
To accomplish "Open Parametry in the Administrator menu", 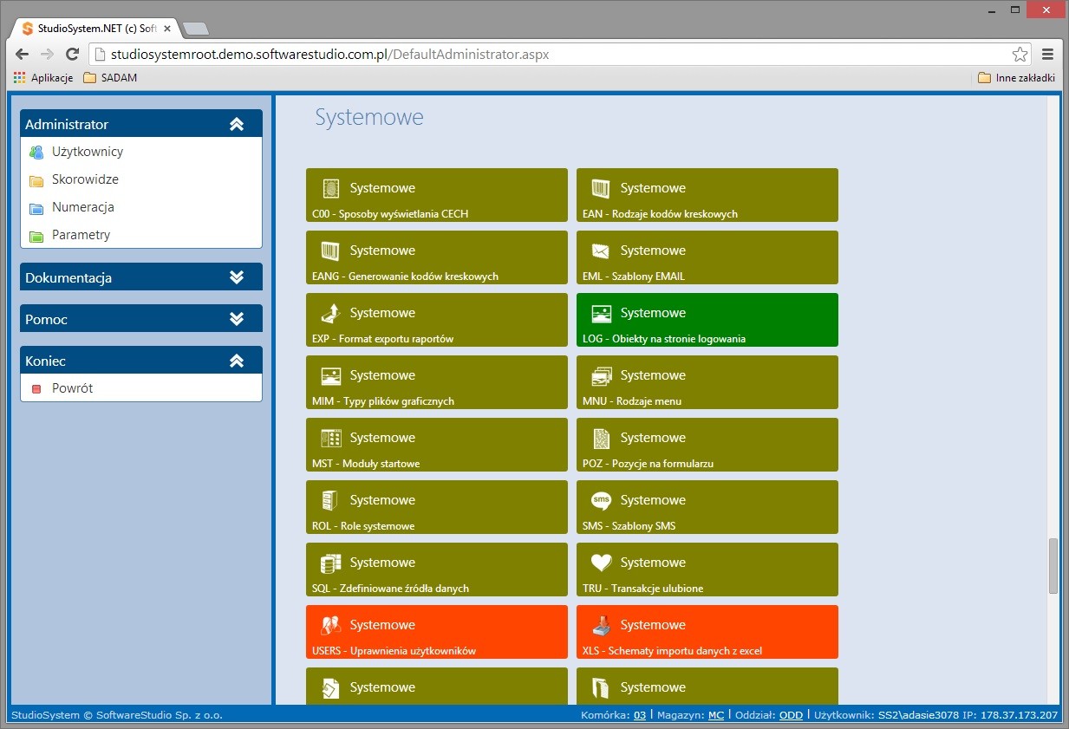I will [81, 235].
